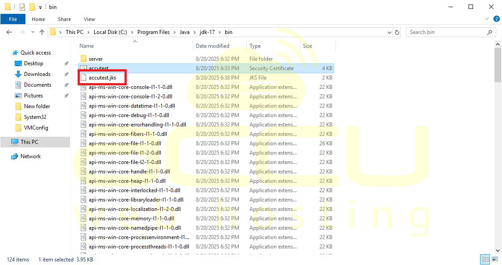Viewport: 502px width, 265px height.
Task: Click the Back navigation arrow
Action: (x=9, y=32)
